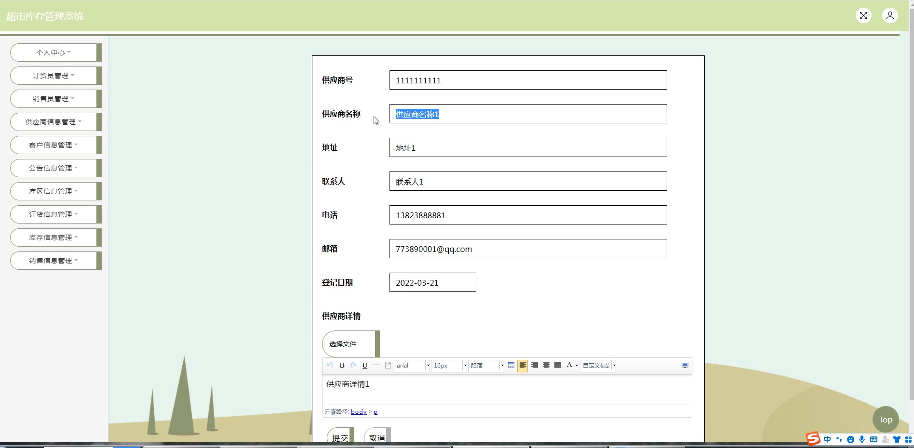This screenshot has height=448, width=914.
Task: Open the toolbox grid icon in IME bar
Action: tap(908, 439)
